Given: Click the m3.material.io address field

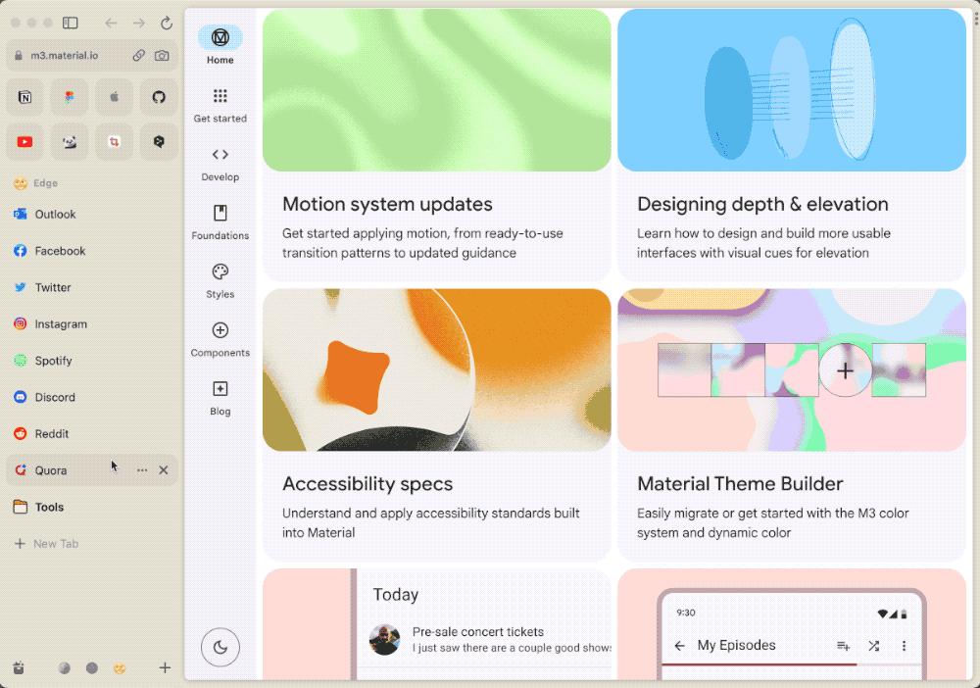Looking at the screenshot, I should click(73, 55).
